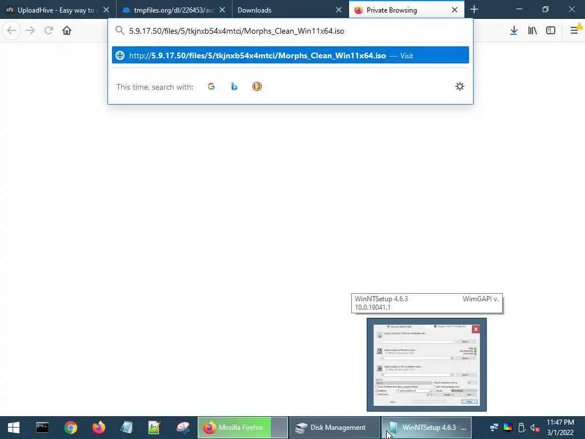Click the muted volume tray icon

coord(535,428)
